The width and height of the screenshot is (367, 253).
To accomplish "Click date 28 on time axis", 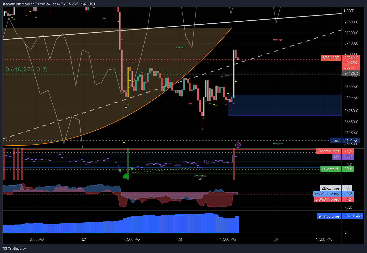I will 180,240.
